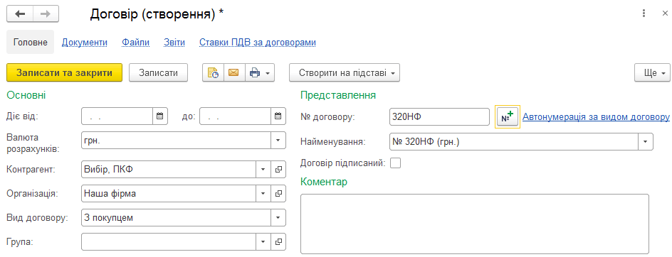The image size is (672, 257).
Task: Switch to Головне tab
Action: point(31,43)
